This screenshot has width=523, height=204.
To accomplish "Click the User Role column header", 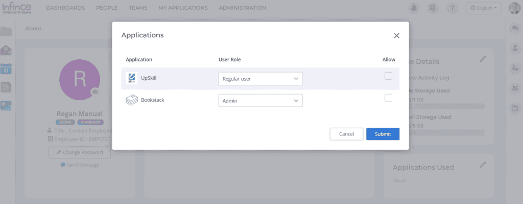I will coord(229,59).
